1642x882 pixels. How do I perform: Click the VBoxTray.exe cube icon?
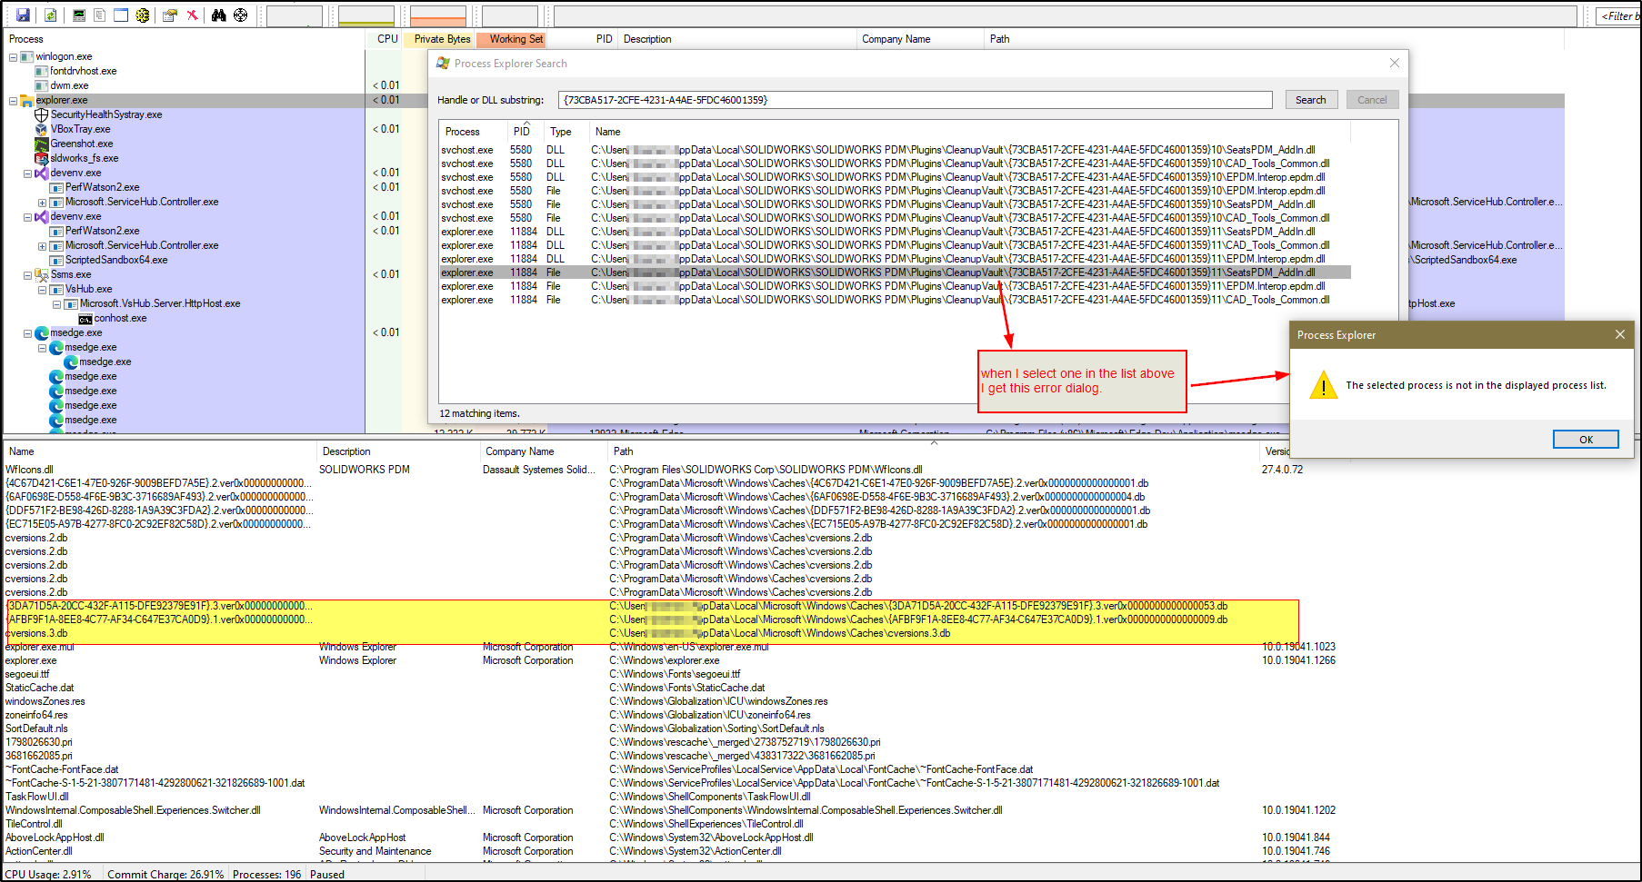click(41, 129)
